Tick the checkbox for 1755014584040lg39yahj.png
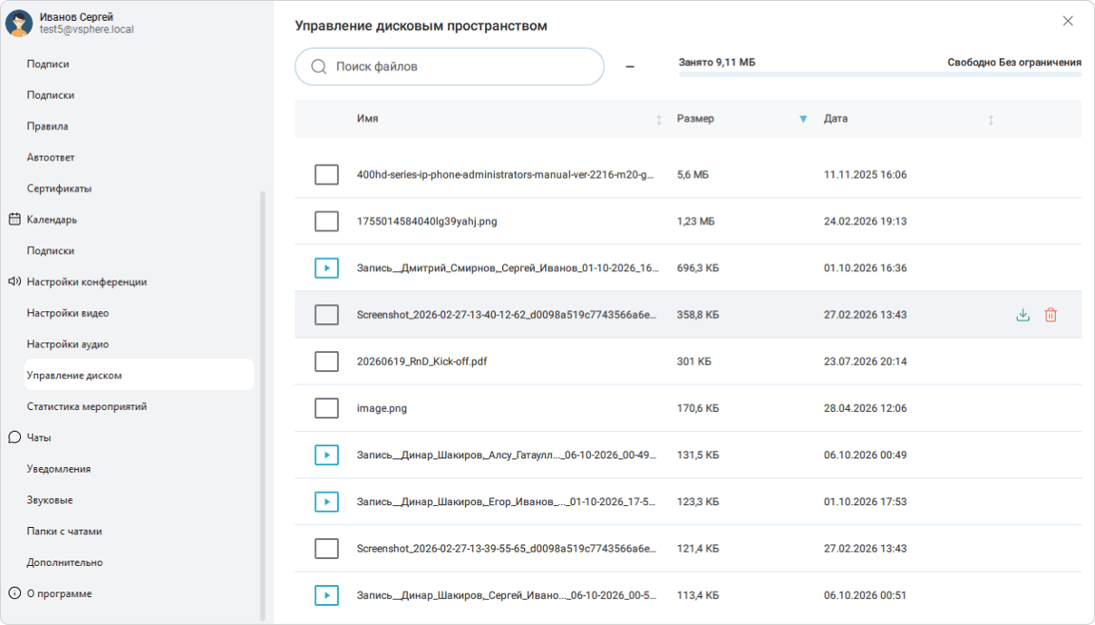Image resolution: width=1095 pixels, height=625 pixels. (x=326, y=220)
